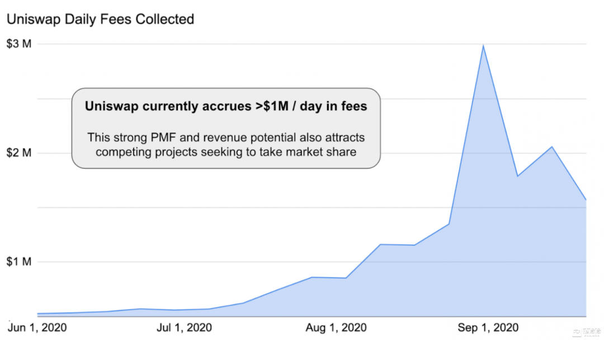604x340 pixels.
Task: Click the line's right endpoint at chart edge
Action: pyautogui.click(x=586, y=200)
